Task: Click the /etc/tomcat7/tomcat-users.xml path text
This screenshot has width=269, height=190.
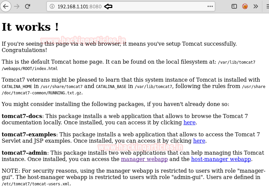Action: point(36,184)
